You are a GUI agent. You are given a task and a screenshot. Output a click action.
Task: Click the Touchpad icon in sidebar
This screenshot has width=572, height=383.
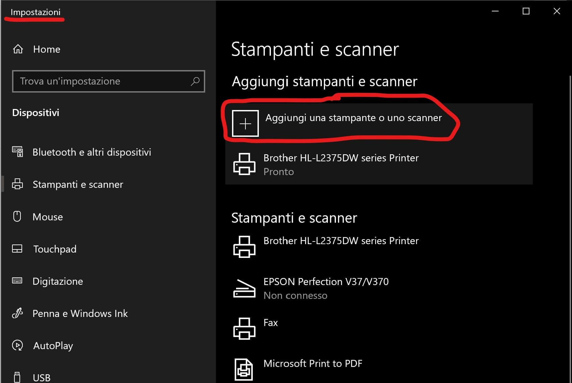coord(17,249)
